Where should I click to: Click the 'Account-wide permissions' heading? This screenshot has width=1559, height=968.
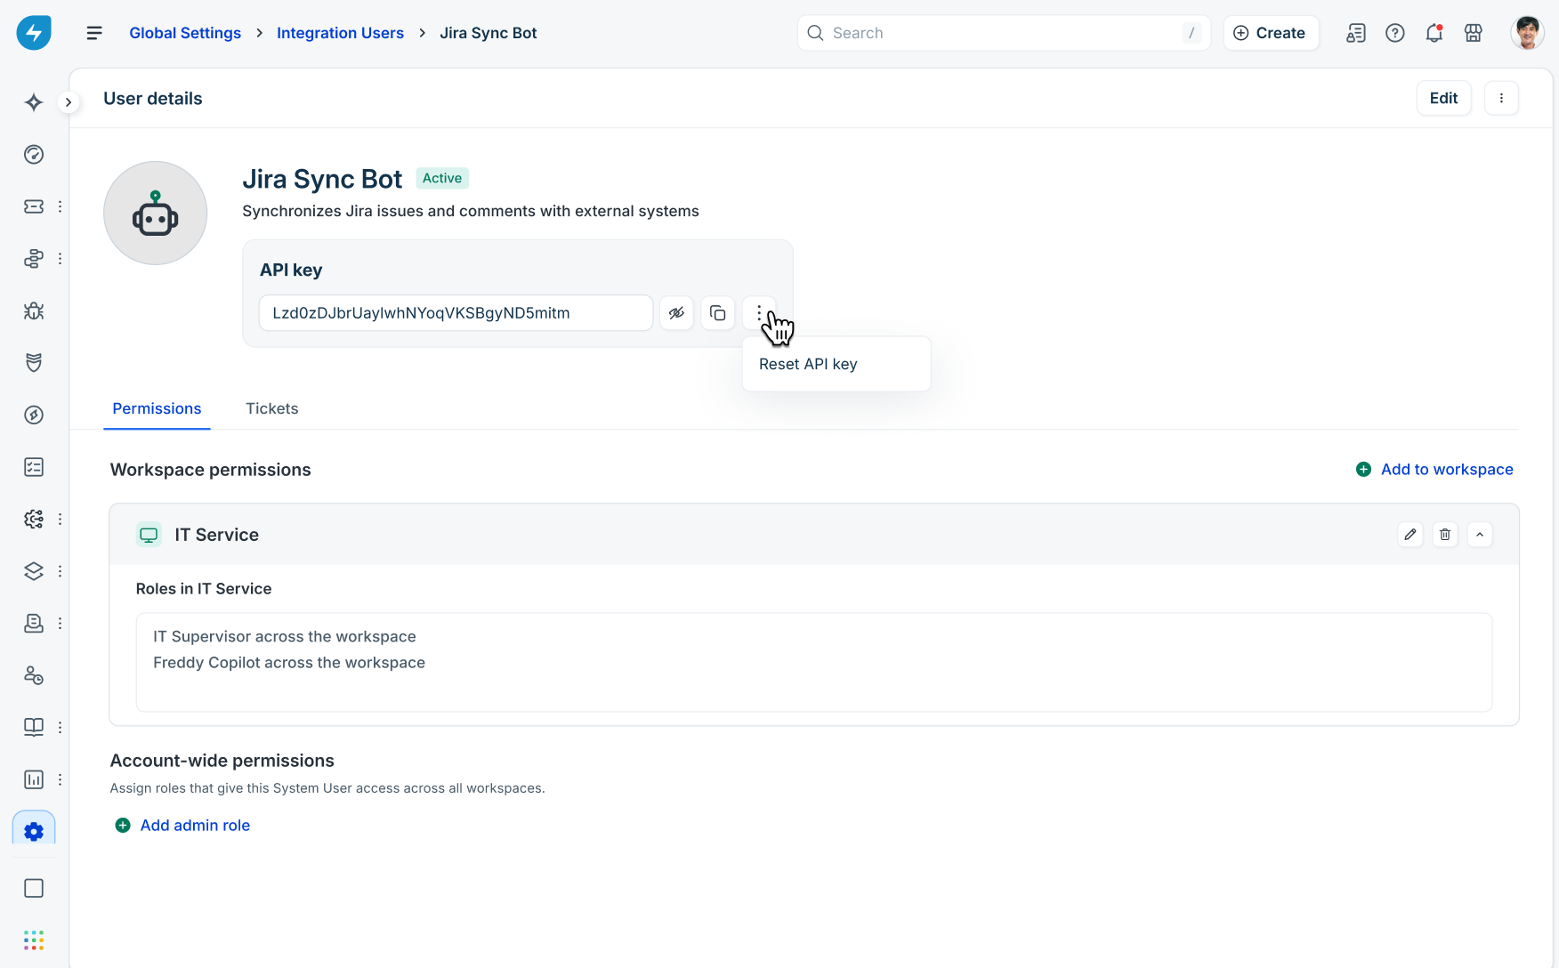click(x=222, y=761)
